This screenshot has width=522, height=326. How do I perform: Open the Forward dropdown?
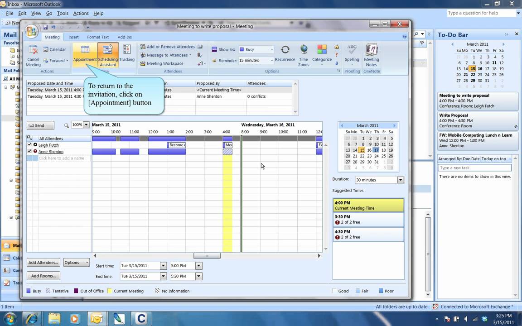point(56,61)
